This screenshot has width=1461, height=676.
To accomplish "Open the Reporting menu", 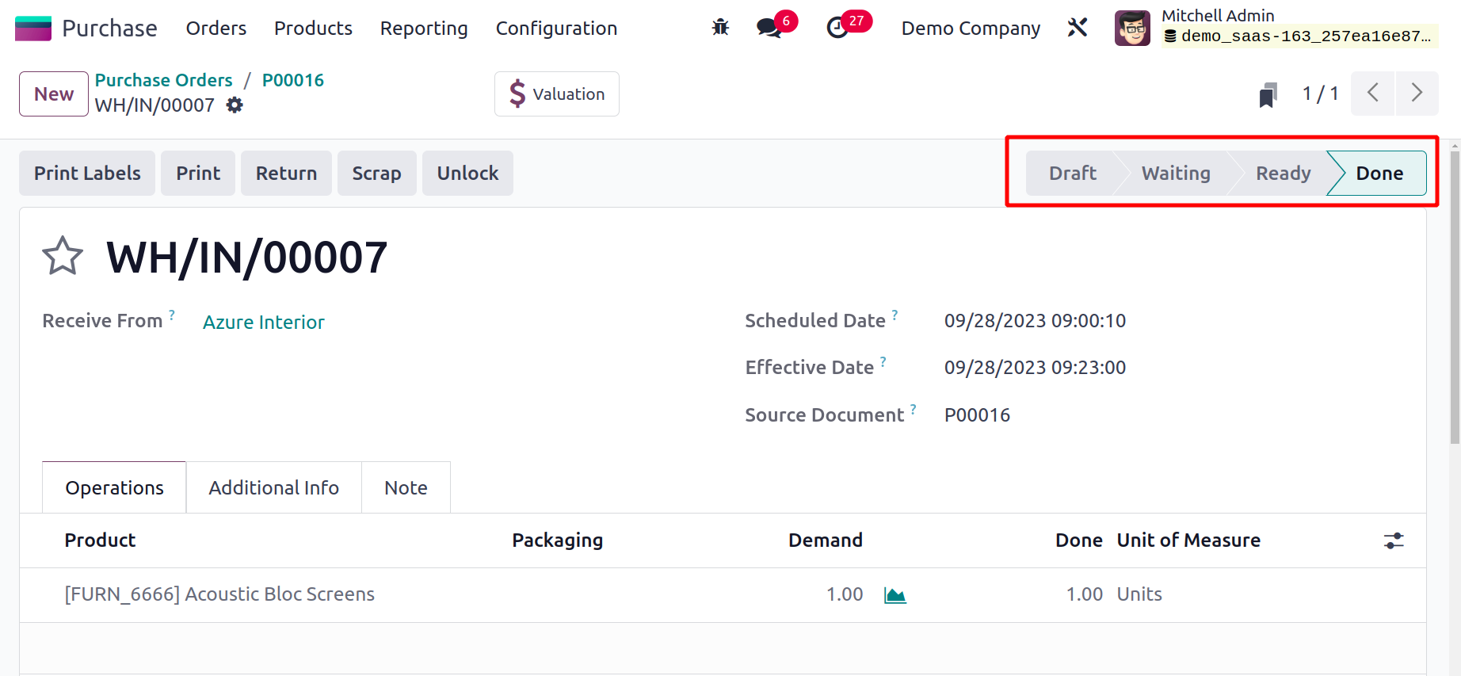I will [424, 29].
